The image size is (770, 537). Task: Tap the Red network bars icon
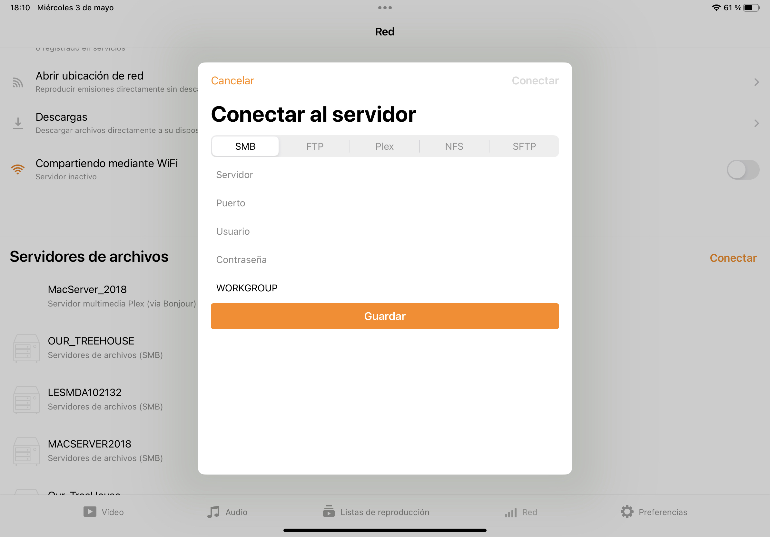point(510,513)
